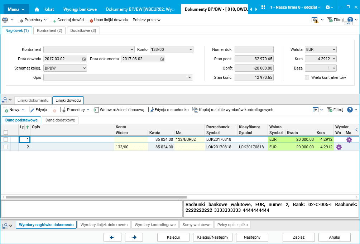This screenshot has height=244, width=360.
Task: Click the horizontal scrollbar under grid
Action: [x=96, y=197]
